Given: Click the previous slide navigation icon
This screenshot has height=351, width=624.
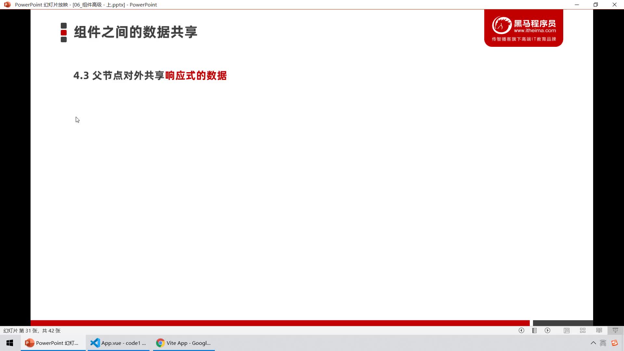Looking at the screenshot, I should coord(522,331).
